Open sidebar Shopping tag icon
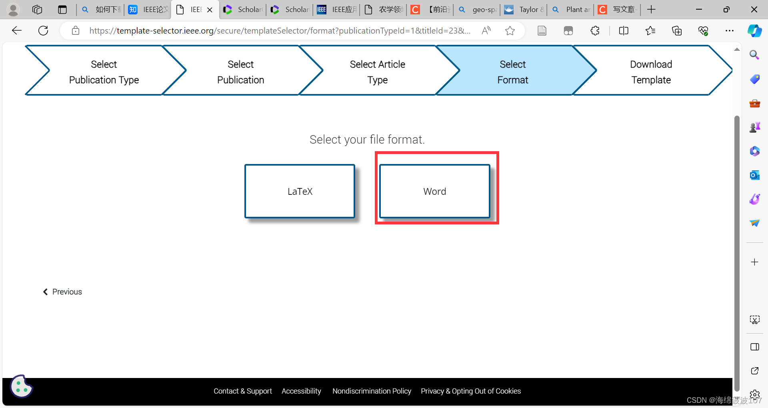The image size is (768, 408). [754, 79]
